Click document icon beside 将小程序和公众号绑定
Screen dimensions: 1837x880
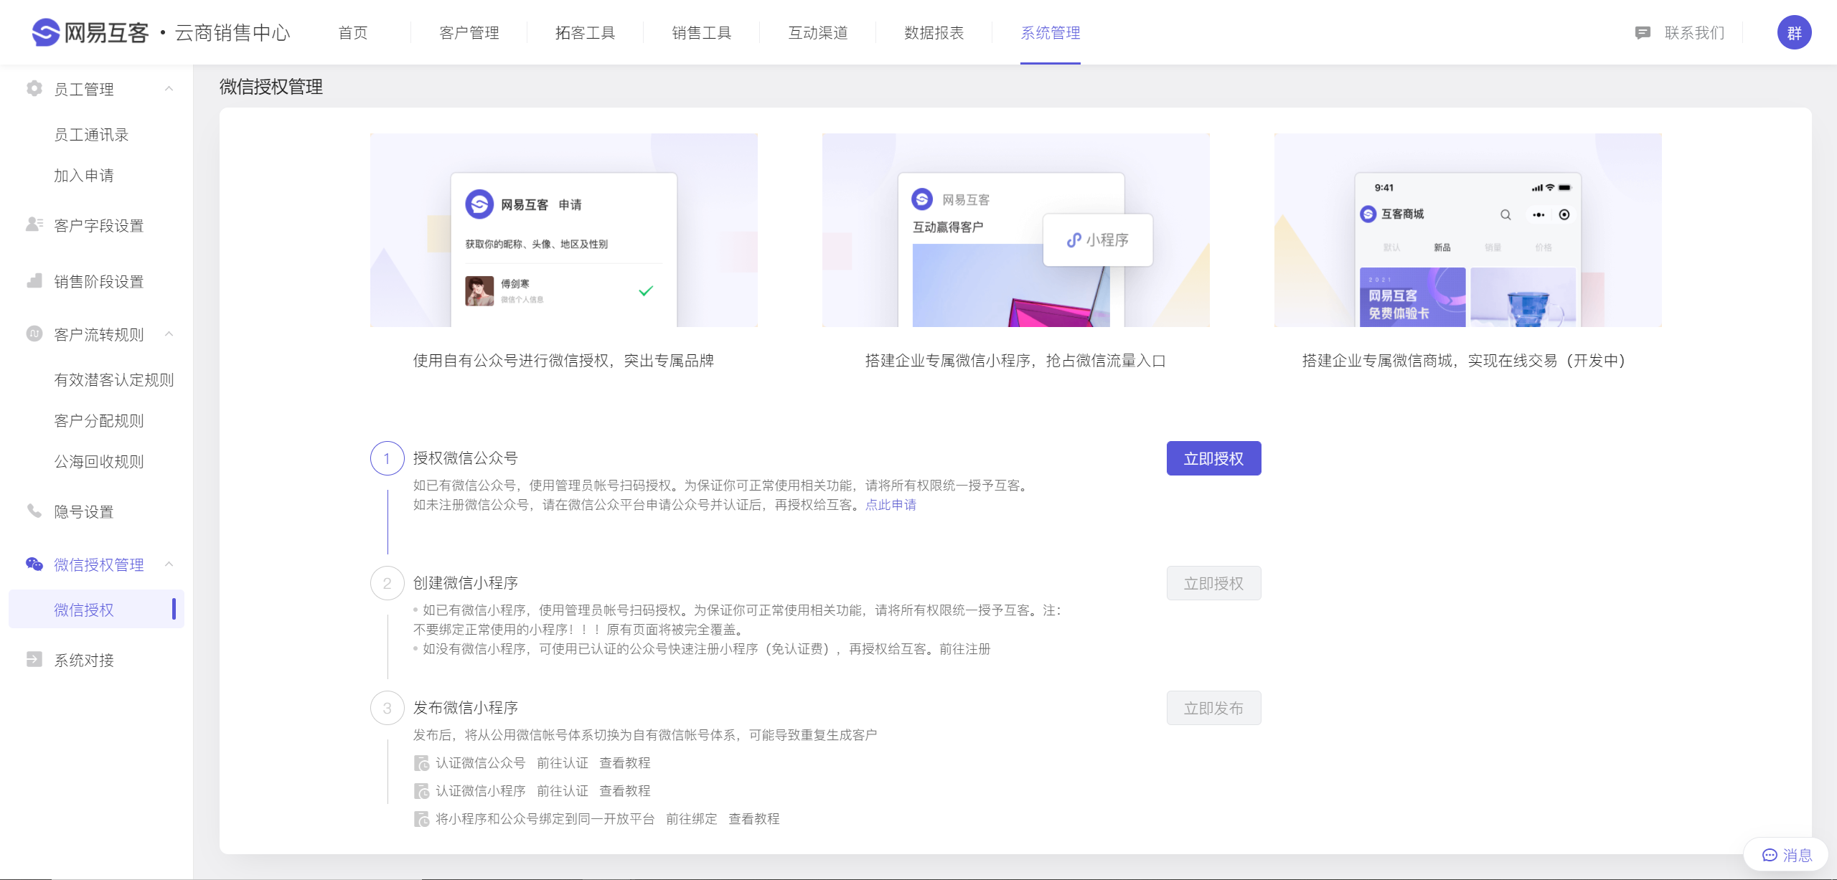[421, 819]
